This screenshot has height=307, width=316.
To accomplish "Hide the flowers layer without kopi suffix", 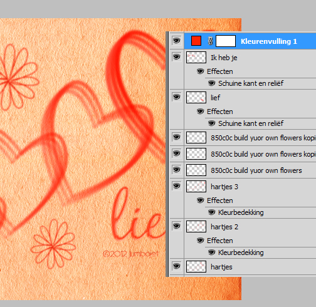I will coord(176,170).
